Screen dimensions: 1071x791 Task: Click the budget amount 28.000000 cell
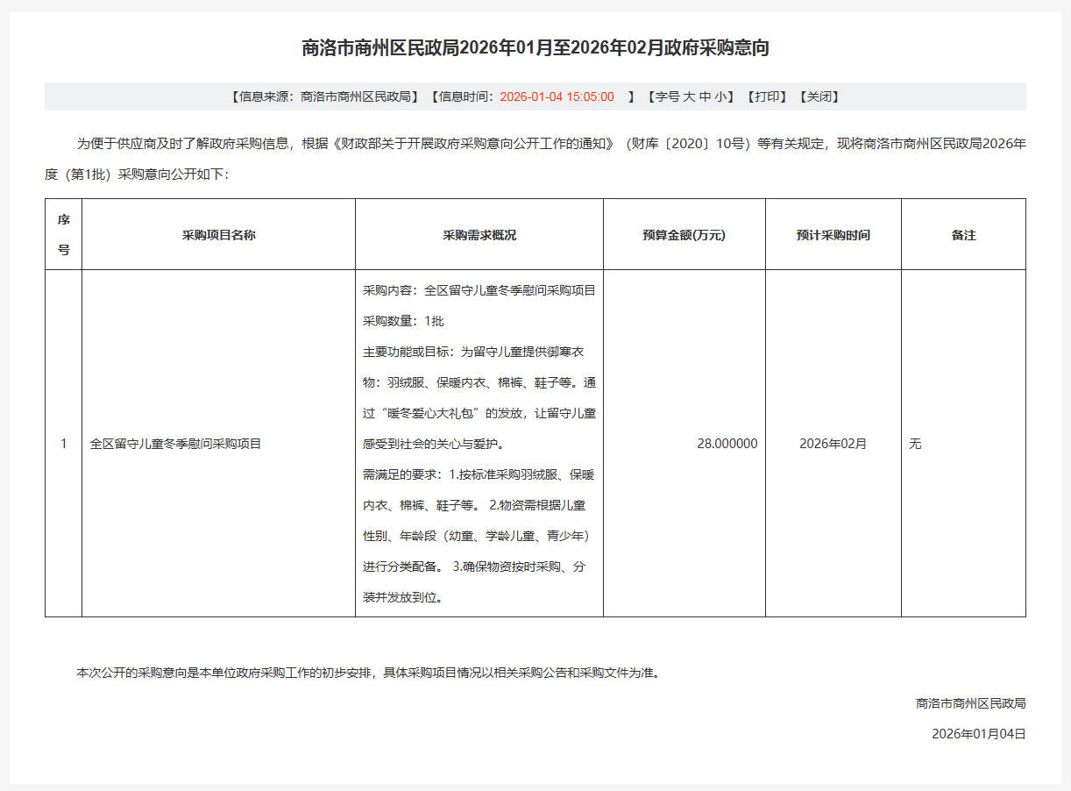point(727,444)
